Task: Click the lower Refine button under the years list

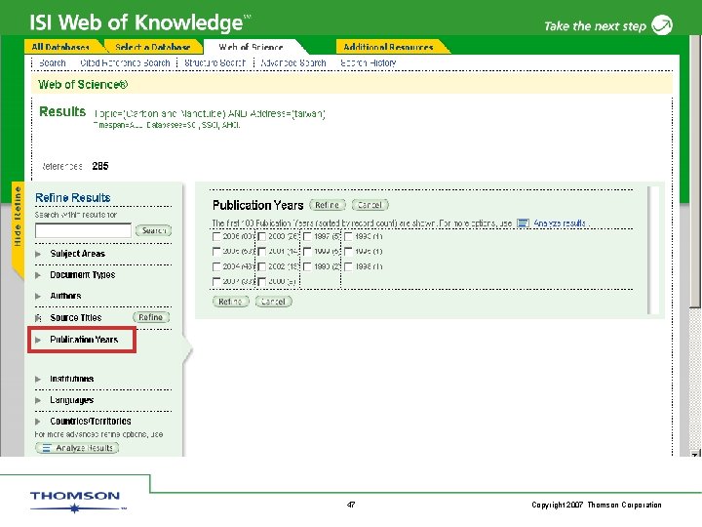Action: point(230,302)
